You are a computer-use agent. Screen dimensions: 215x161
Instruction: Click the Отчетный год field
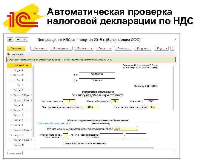(151, 101)
